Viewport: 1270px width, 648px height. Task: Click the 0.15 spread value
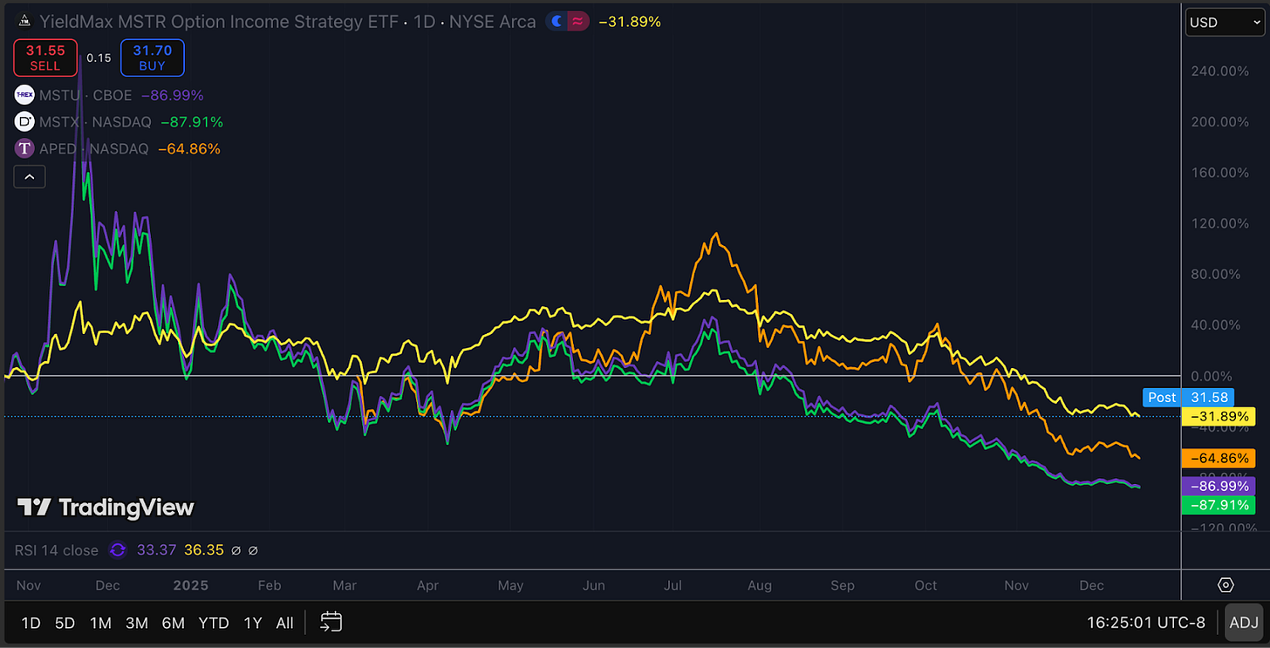(x=99, y=58)
